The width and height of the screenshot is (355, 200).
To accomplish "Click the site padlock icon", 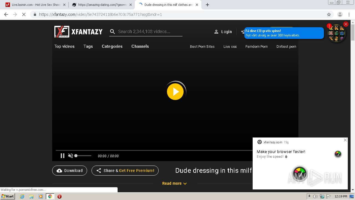I will [x=35, y=14].
